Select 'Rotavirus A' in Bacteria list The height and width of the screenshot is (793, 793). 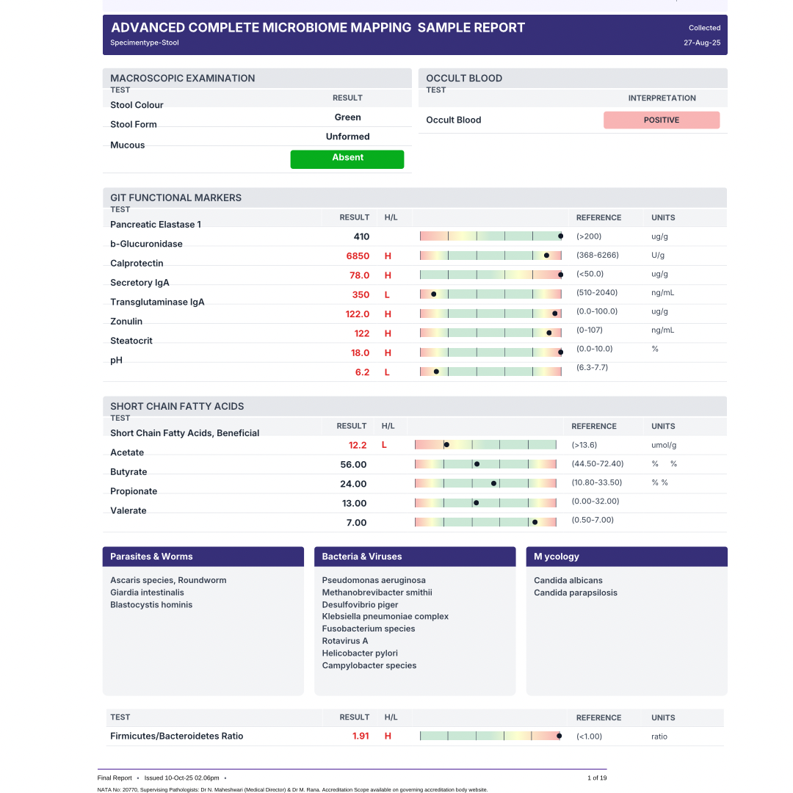pyautogui.click(x=345, y=641)
